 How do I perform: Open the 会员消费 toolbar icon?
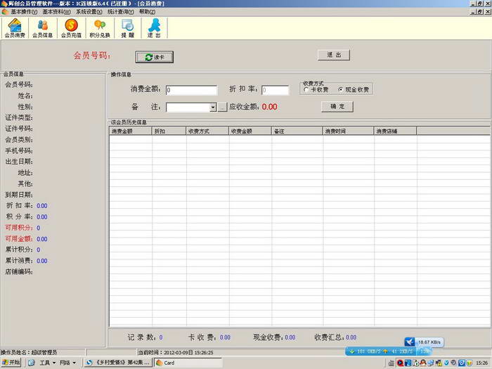[x=15, y=28]
